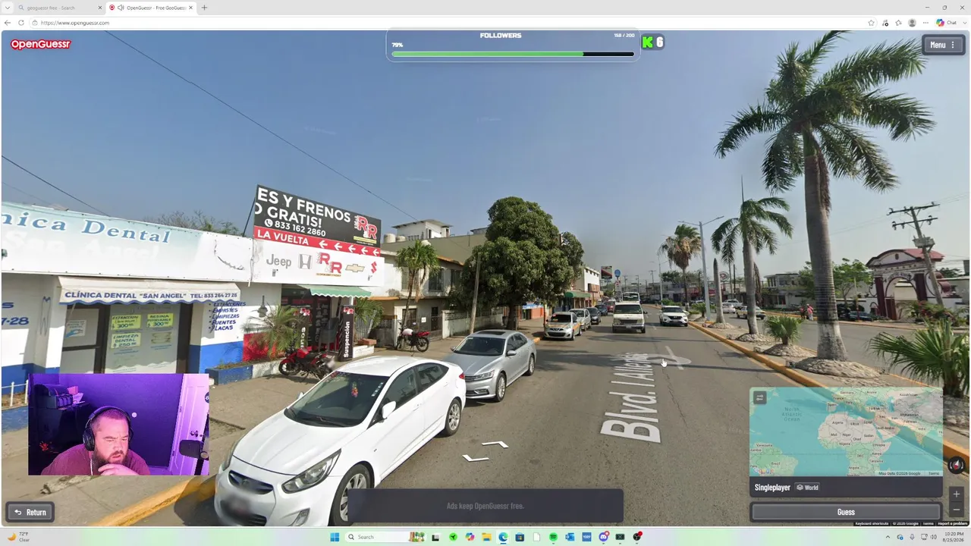Go back in the browser
This screenshot has width=971, height=546.
8,23
